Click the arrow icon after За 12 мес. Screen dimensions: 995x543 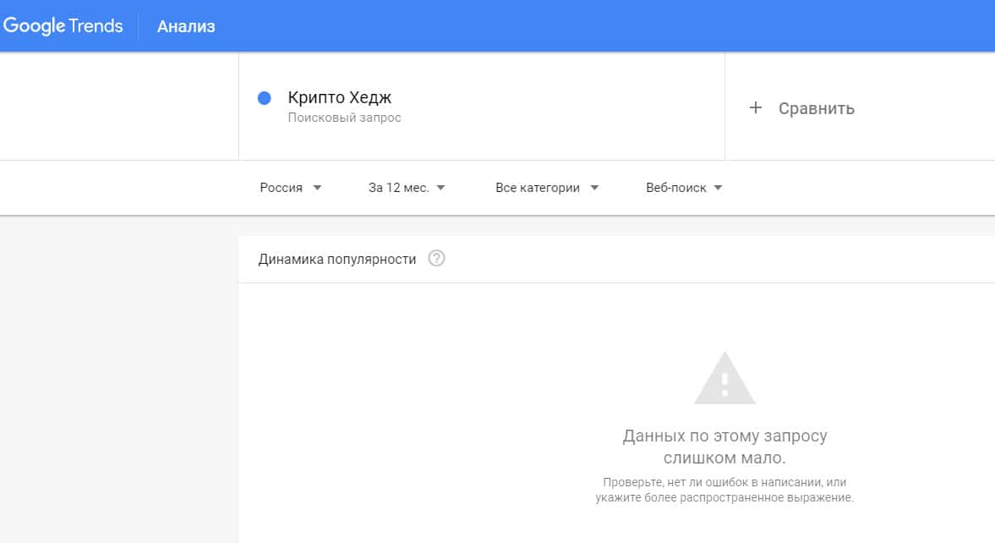click(x=441, y=188)
